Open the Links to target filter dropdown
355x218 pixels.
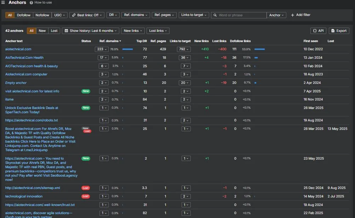click(194, 15)
